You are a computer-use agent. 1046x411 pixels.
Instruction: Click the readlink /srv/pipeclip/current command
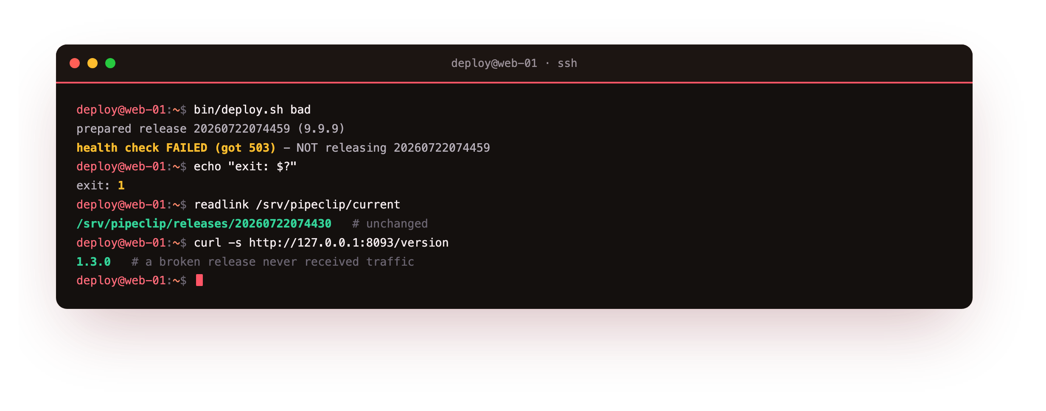(297, 205)
